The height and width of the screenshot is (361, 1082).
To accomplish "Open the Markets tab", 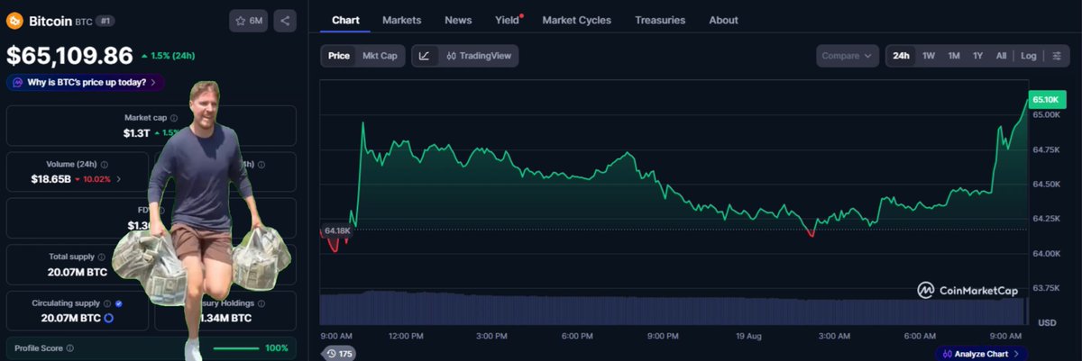I will click(x=401, y=20).
